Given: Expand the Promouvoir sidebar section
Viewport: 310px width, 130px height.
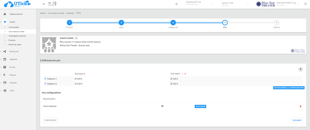Looking at the screenshot, I should pos(14,52).
